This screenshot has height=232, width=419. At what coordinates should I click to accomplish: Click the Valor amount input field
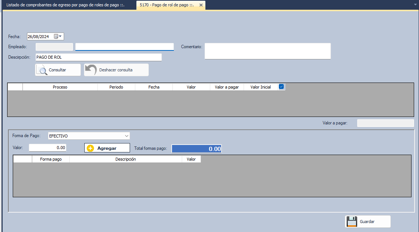[x=48, y=148]
